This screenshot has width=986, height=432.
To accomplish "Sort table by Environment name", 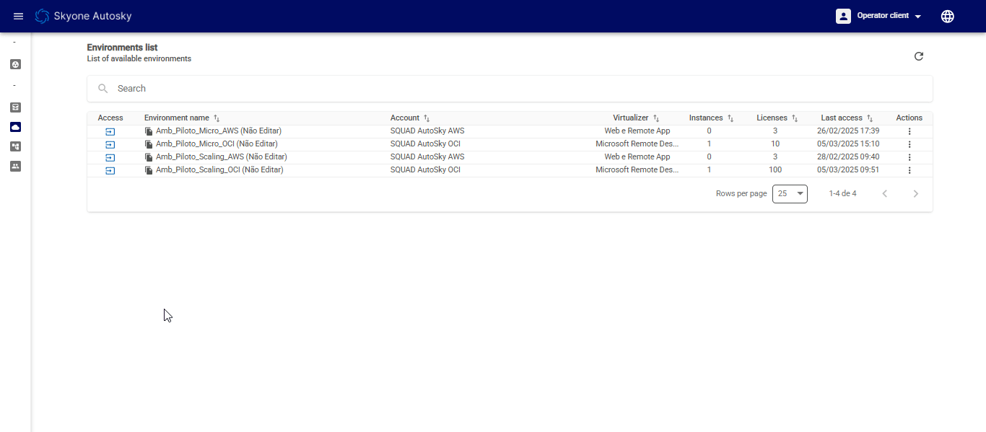I will coord(217,118).
